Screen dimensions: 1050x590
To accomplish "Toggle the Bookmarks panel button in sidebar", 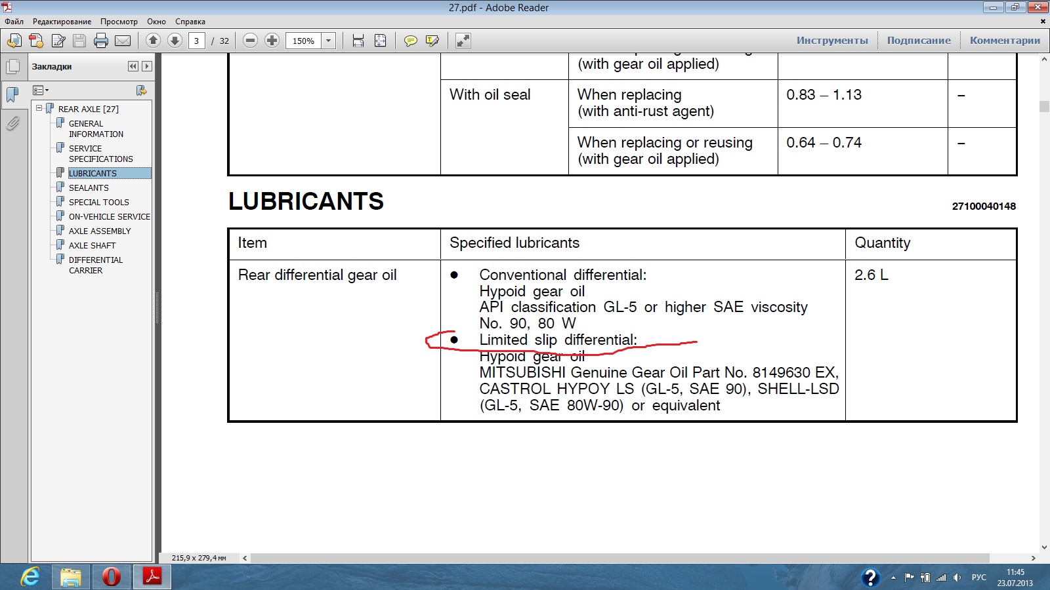I will (12, 94).
